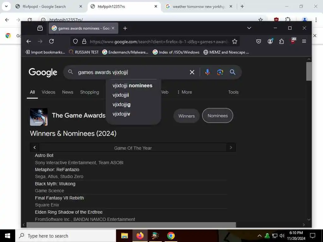This screenshot has height=242, width=323.
Task: Click the Firefox back arrow button
Action: 29,41
